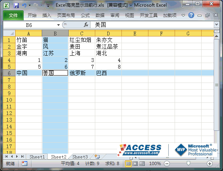
Task: Zoom out with the minus button
Action: point(167,164)
